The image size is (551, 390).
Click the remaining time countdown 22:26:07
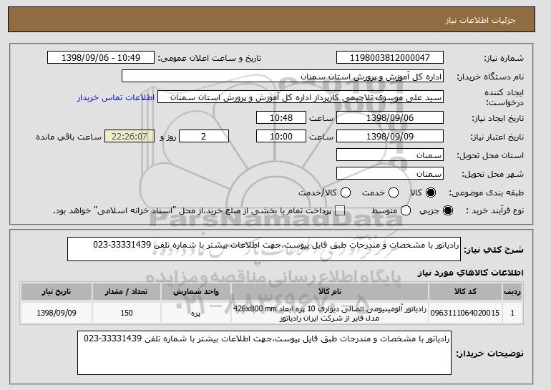tap(130, 137)
